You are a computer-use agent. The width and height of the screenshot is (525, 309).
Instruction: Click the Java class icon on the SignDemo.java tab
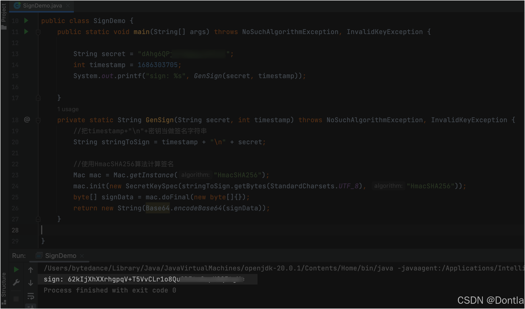pos(17,6)
